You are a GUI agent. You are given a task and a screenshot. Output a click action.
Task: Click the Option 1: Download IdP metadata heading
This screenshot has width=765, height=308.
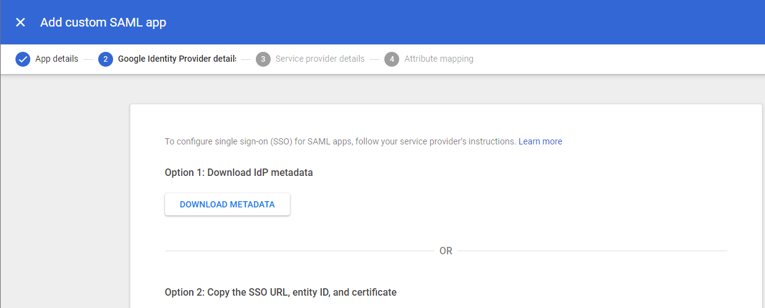tap(239, 173)
